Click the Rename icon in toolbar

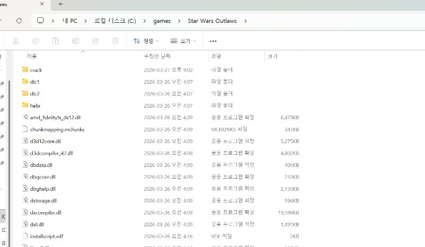[75, 41]
